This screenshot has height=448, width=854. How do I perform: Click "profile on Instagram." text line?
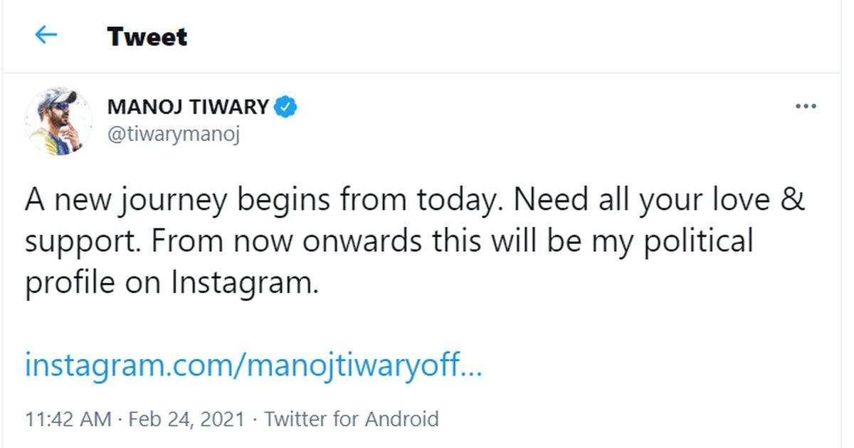coord(172,283)
